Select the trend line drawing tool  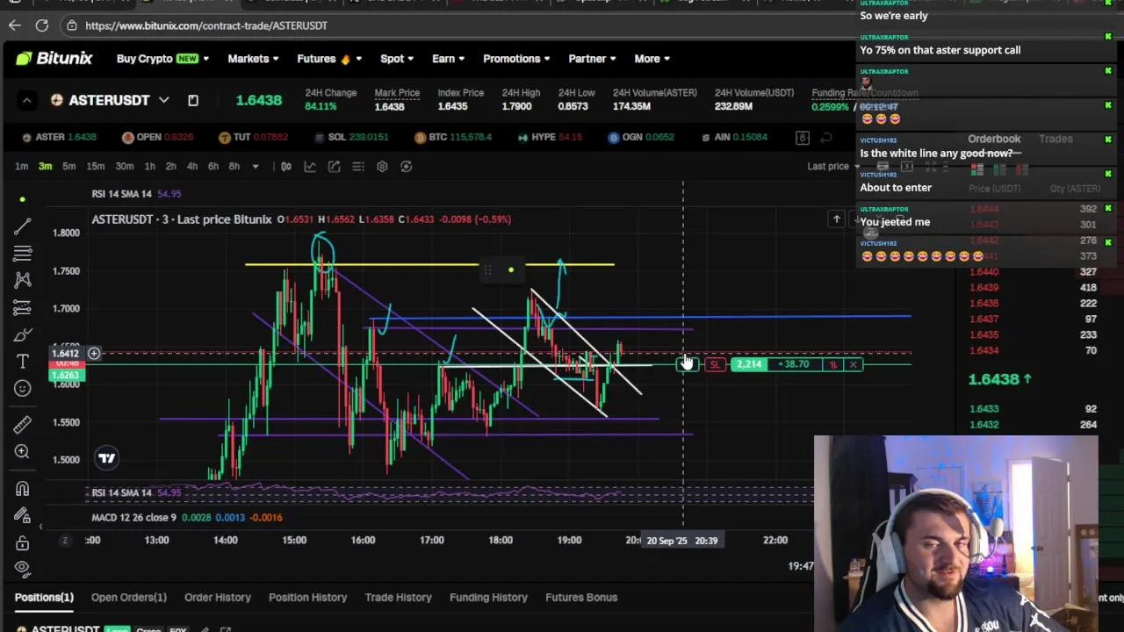tap(23, 226)
